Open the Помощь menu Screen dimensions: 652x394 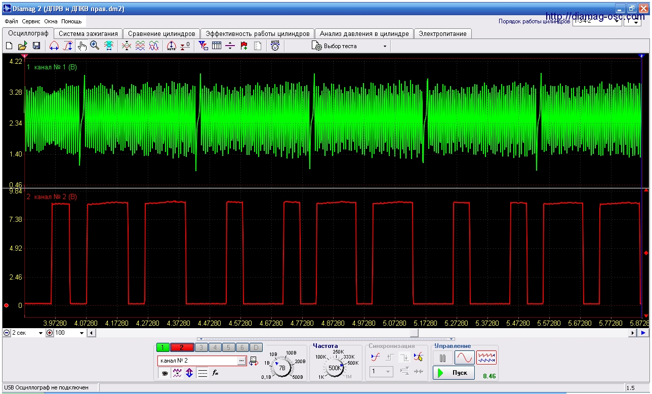71,22
